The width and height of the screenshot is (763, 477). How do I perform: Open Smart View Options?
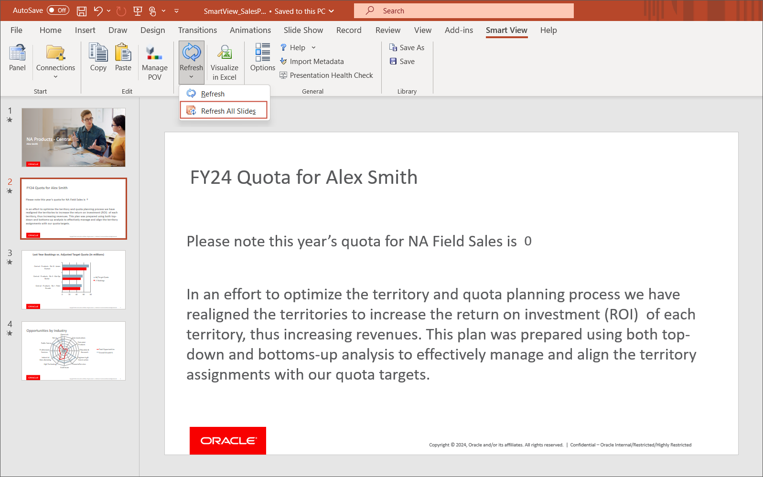click(x=263, y=58)
